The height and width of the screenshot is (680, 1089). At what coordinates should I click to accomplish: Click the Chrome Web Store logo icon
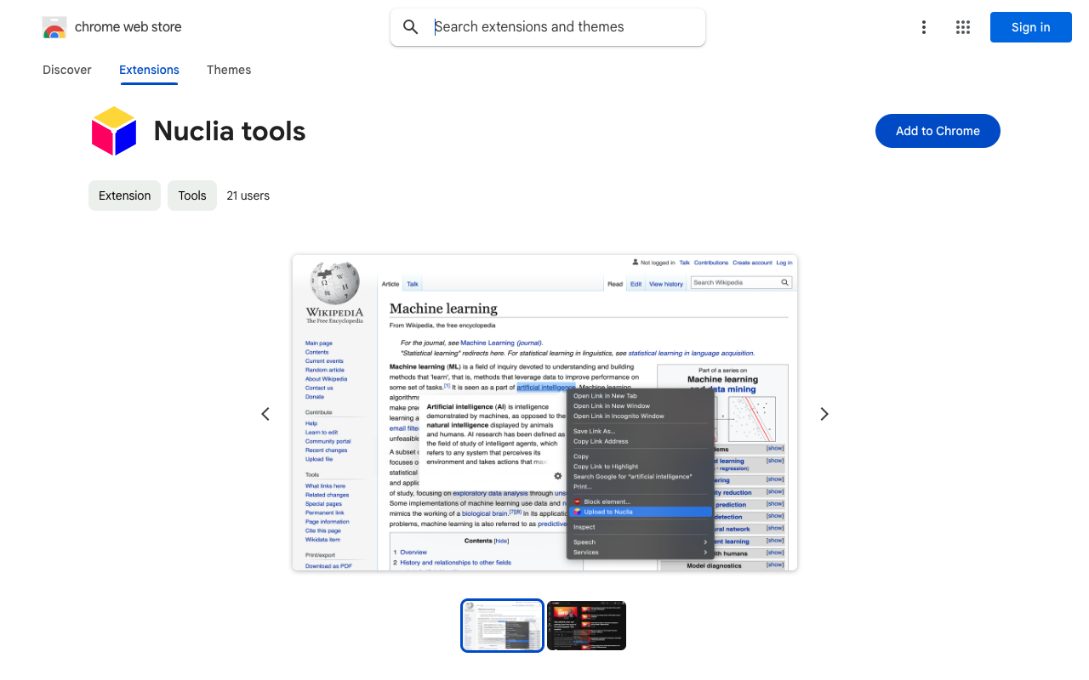[54, 27]
